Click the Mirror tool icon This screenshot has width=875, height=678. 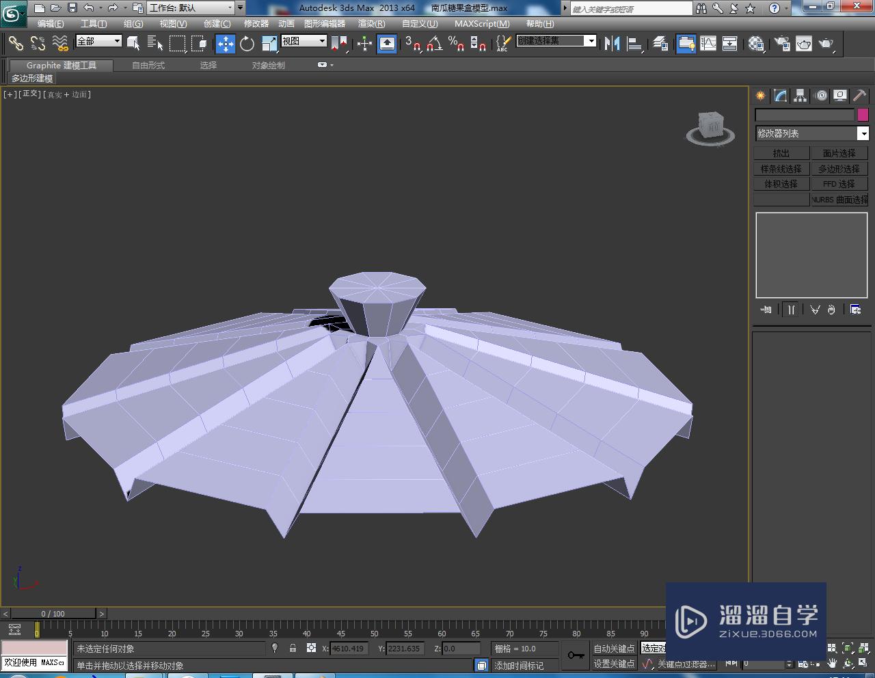pos(612,44)
